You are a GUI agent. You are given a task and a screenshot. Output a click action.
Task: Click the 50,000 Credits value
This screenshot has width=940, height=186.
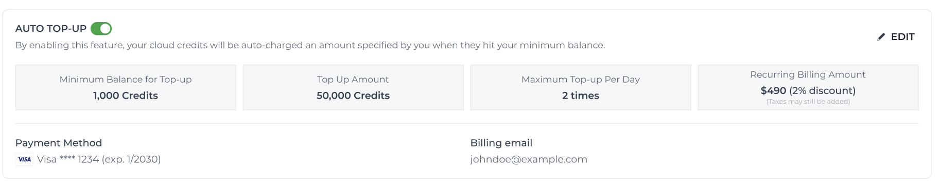pos(353,96)
